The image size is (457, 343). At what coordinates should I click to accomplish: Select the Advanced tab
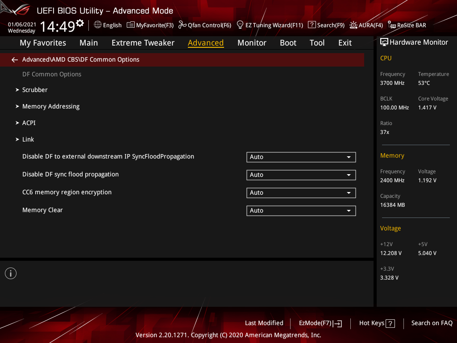pos(206,43)
